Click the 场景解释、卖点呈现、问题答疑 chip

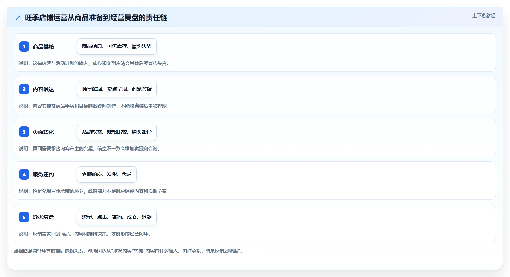117,89
